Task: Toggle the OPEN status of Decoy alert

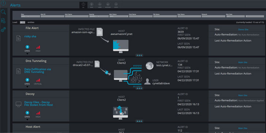Action: click(x=27, y=113)
